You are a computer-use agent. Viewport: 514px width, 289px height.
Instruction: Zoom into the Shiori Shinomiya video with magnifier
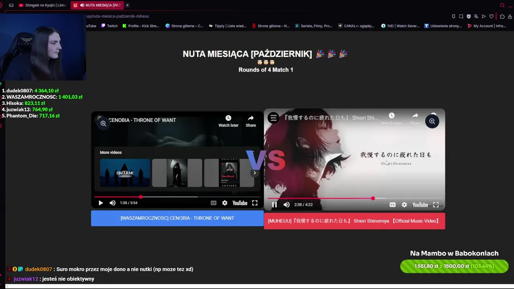click(x=432, y=121)
